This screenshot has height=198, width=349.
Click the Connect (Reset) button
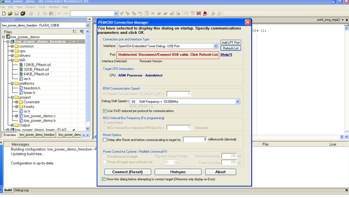point(128,172)
